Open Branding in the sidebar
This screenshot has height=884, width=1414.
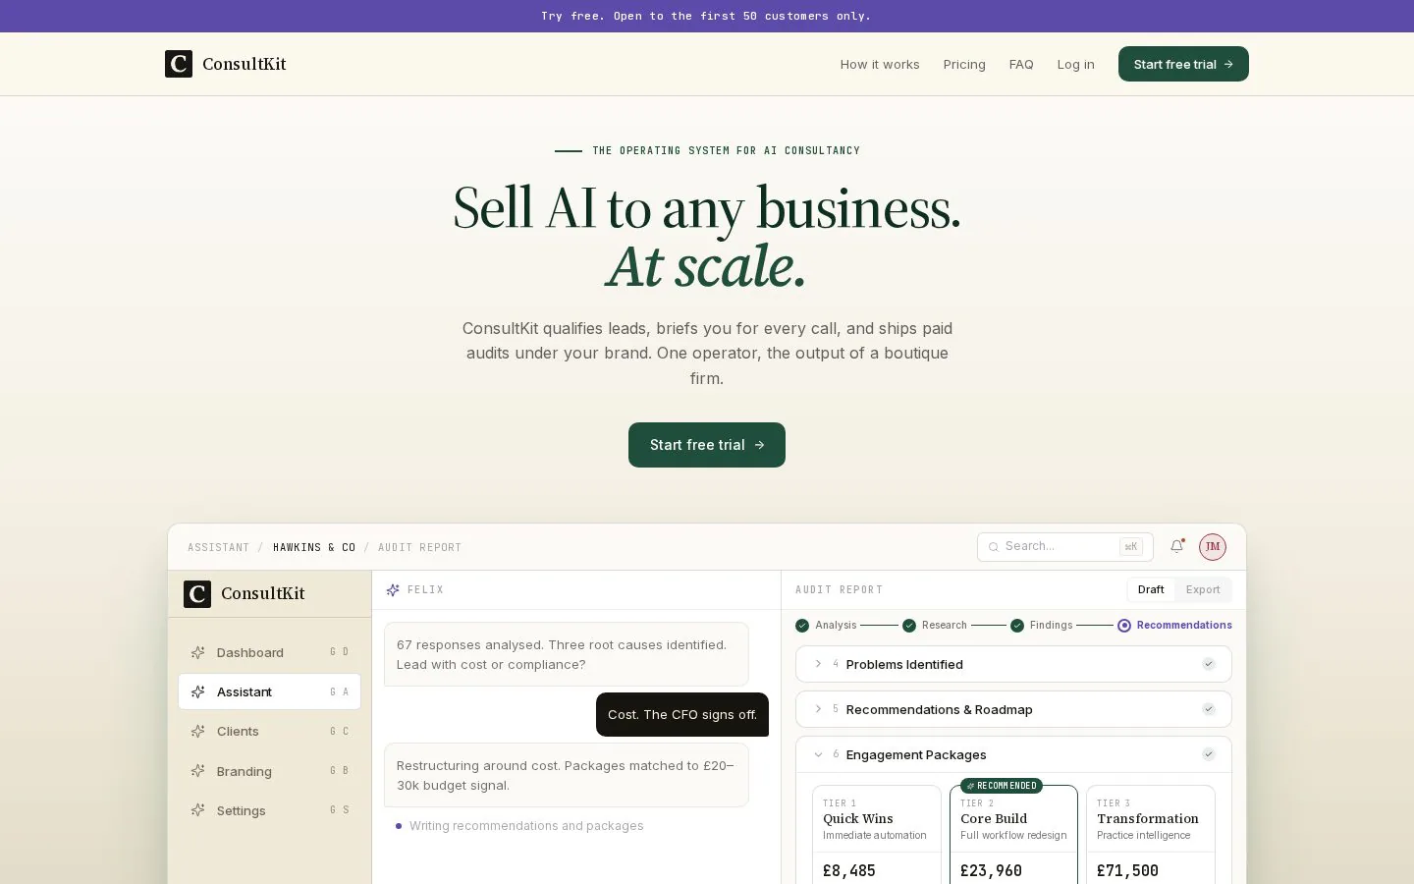pyautogui.click(x=269, y=771)
